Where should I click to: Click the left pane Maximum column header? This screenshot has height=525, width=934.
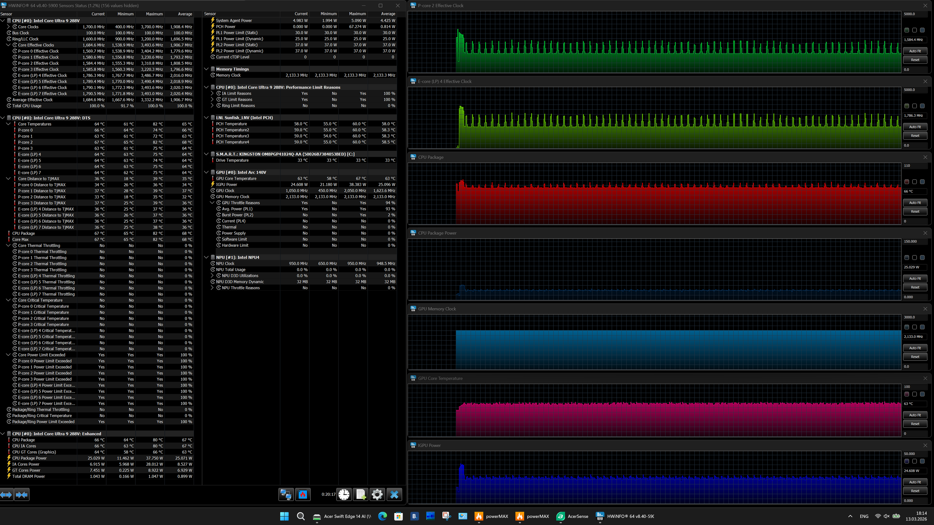[150, 14]
